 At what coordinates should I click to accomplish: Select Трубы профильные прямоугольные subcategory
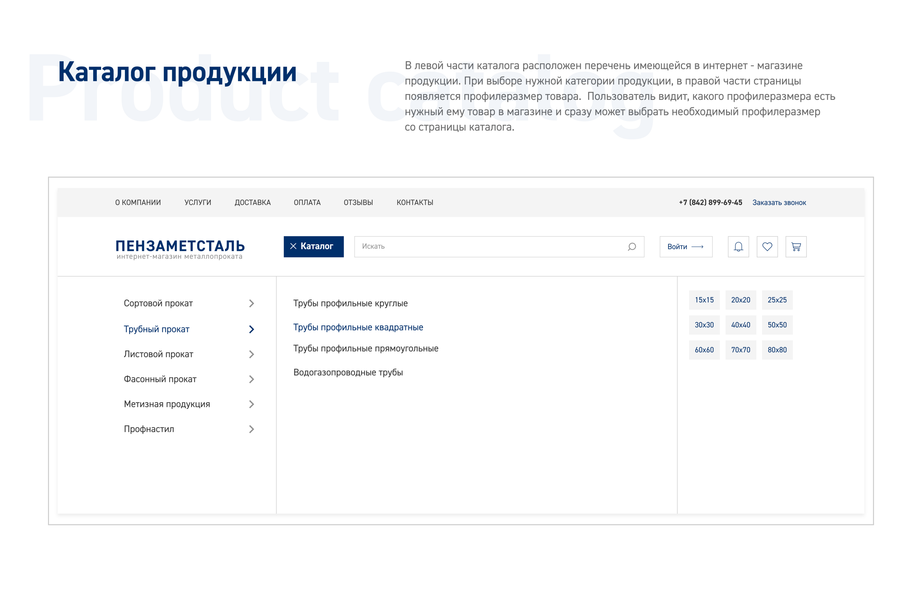click(x=365, y=348)
